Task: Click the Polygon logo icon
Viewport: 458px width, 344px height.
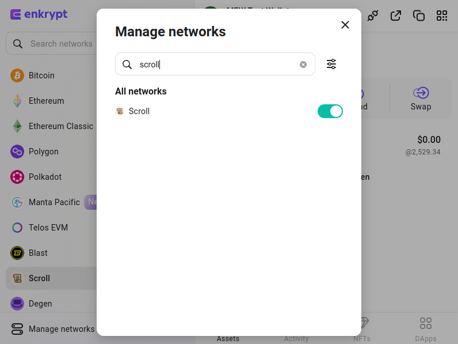Action: [x=17, y=152]
